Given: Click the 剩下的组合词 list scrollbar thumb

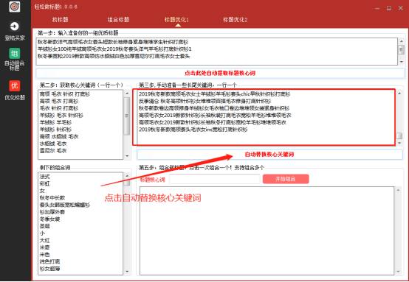Looking at the screenshot, I should [x=127, y=183].
